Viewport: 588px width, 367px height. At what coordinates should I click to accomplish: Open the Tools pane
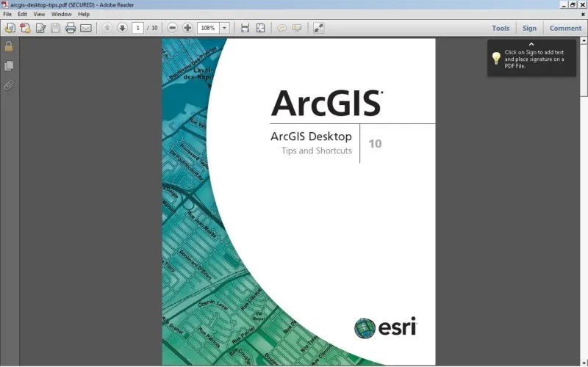pos(501,28)
